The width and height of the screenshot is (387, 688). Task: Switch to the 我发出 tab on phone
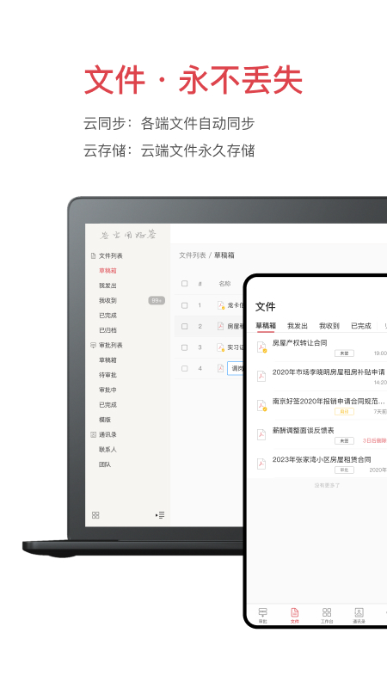[298, 326]
